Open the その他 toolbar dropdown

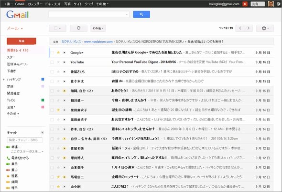[x=98, y=28]
